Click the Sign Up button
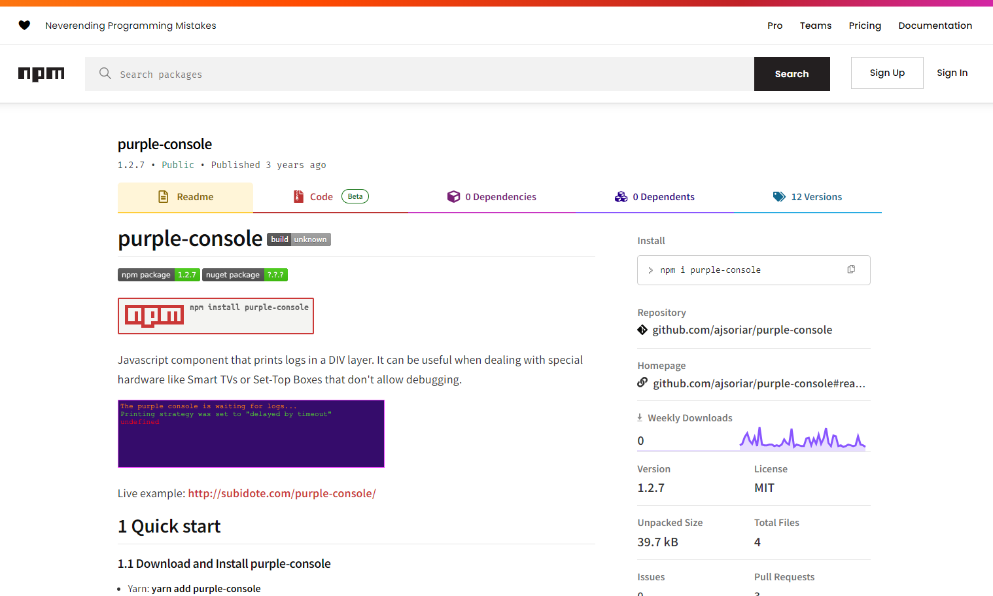 point(887,73)
